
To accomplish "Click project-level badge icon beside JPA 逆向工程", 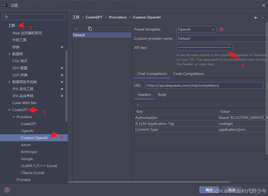I will 62,89.
